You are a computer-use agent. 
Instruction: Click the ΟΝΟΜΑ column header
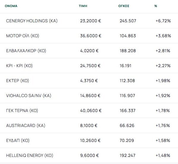point(11,6)
